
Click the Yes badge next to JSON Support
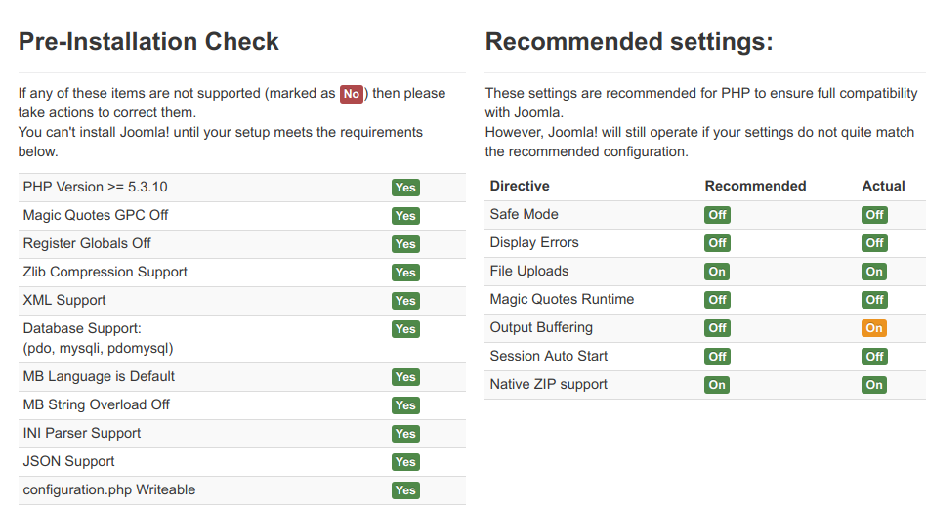[x=405, y=462]
